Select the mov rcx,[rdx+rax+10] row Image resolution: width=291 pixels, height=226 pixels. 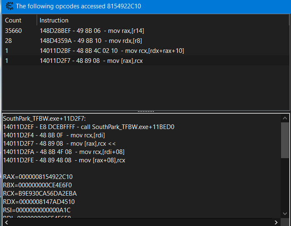pos(112,51)
